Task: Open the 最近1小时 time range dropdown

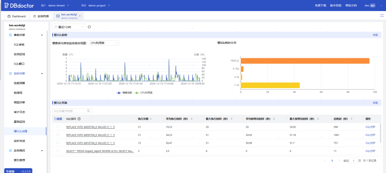Action: (x=69, y=27)
